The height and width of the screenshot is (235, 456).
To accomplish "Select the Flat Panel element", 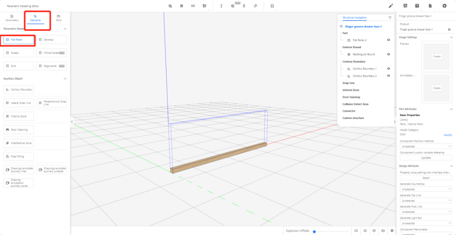I will point(19,40).
